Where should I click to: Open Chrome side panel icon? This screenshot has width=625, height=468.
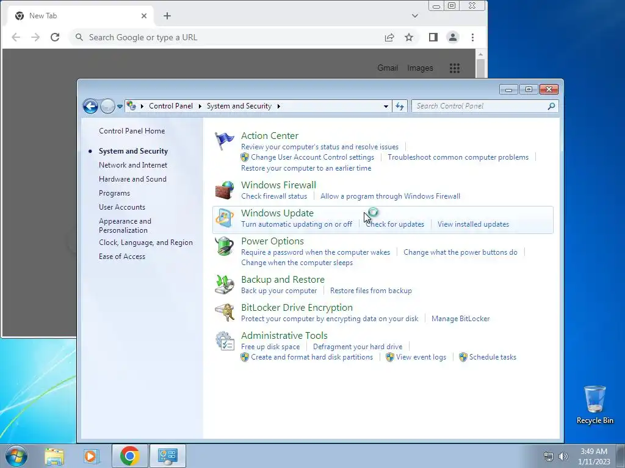point(433,37)
